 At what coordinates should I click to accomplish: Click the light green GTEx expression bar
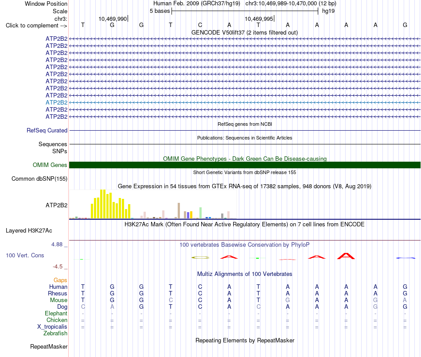tap(201, 213)
